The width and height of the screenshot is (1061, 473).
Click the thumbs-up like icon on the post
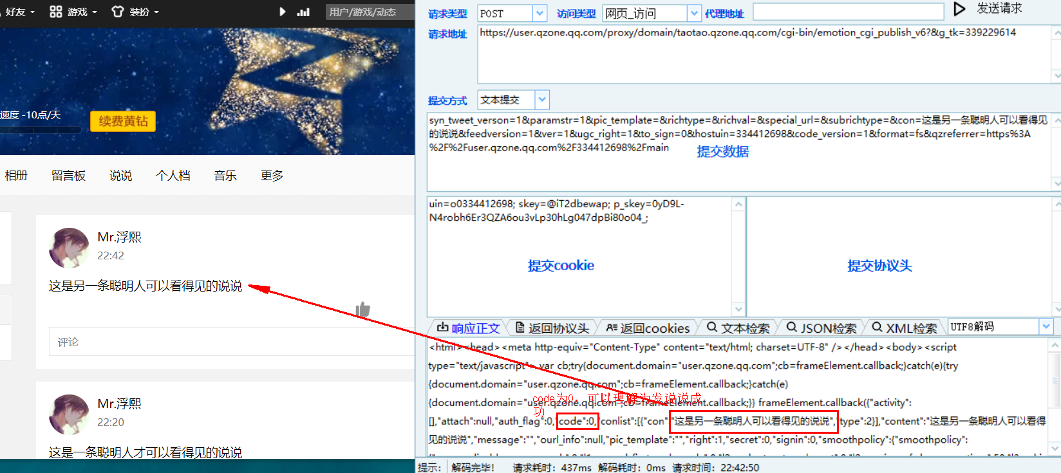pos(363,310)
